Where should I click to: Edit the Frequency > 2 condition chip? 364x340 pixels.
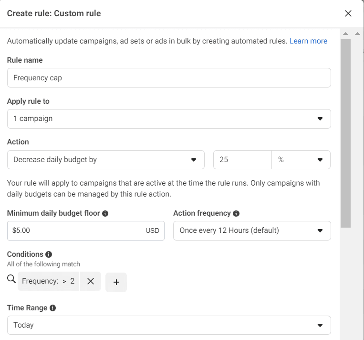48,281
